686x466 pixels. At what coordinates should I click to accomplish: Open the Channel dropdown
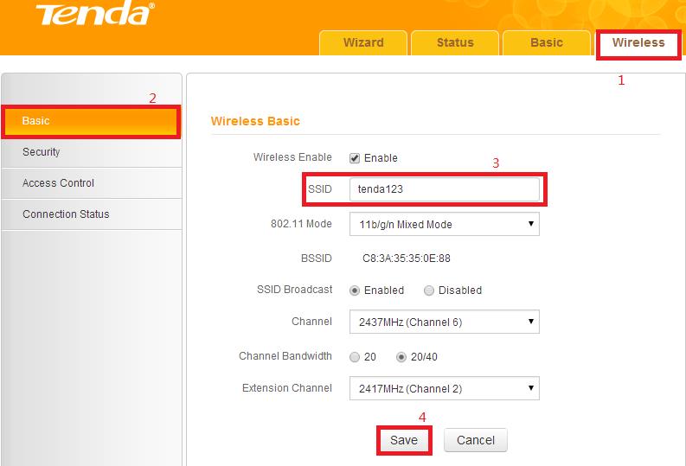444,322
